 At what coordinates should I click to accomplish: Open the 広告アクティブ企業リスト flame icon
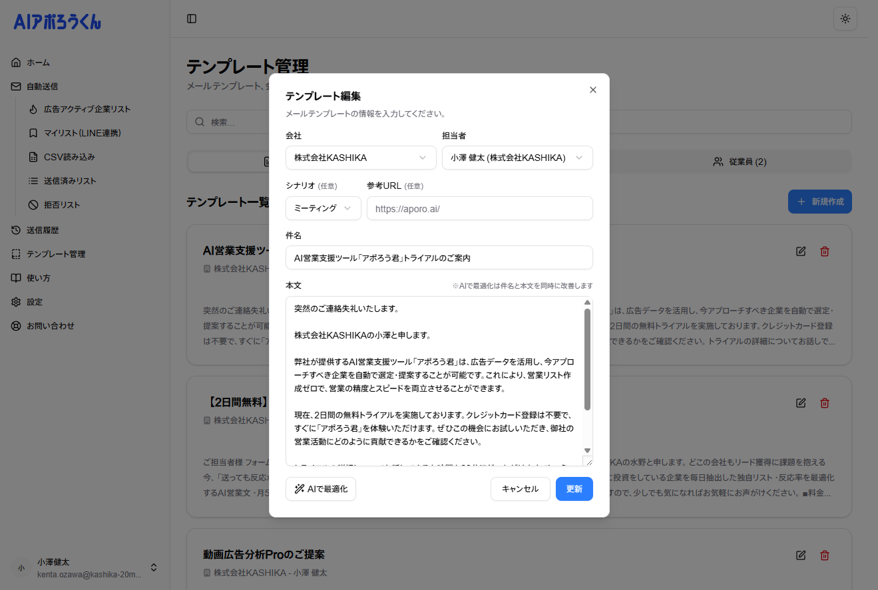[33, 109]
